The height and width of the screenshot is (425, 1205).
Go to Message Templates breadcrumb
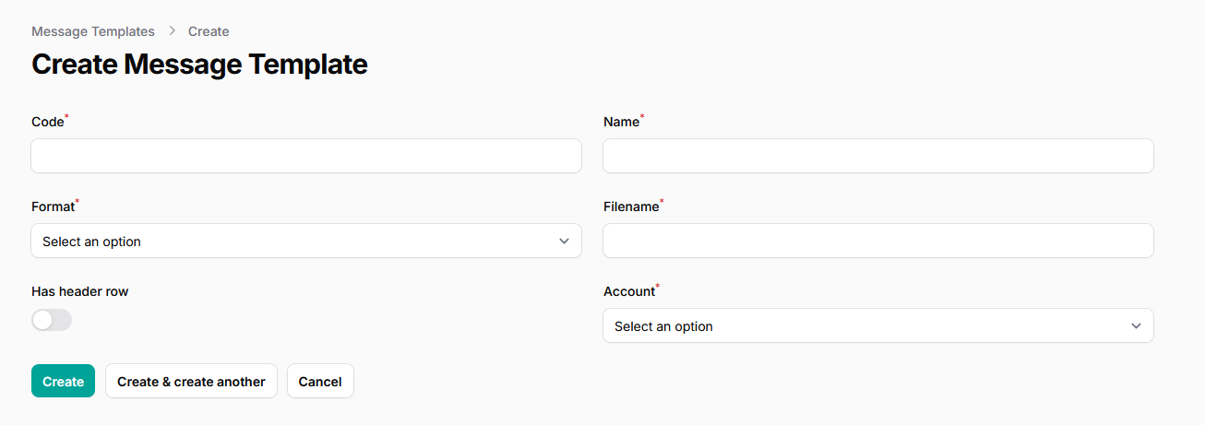(93, 31)
